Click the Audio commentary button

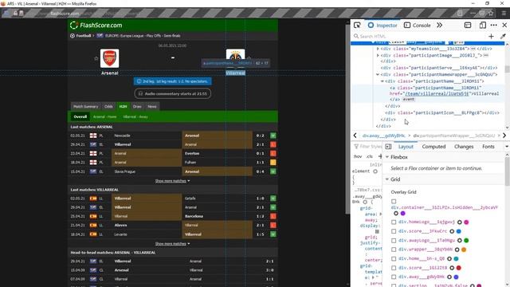point(172,94)
